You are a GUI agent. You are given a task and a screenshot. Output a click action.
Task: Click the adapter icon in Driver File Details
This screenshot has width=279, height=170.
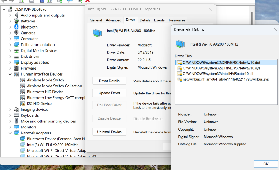click(x=180, y=44)
